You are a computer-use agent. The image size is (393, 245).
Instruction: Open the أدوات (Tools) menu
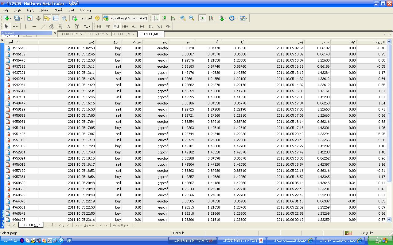click(58, 10)
